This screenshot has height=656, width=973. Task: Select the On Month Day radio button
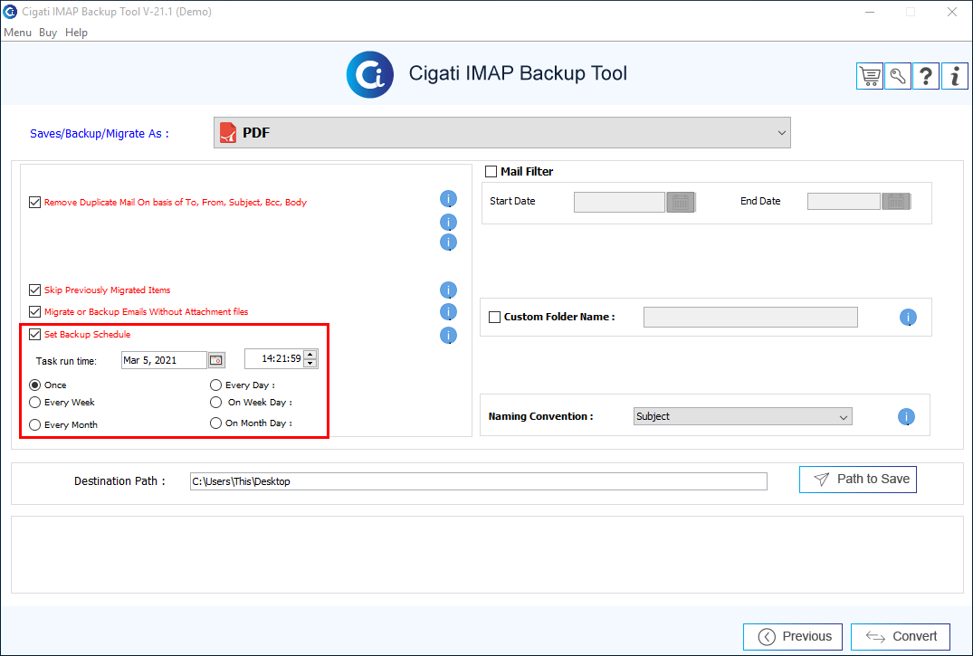(215, 423)
